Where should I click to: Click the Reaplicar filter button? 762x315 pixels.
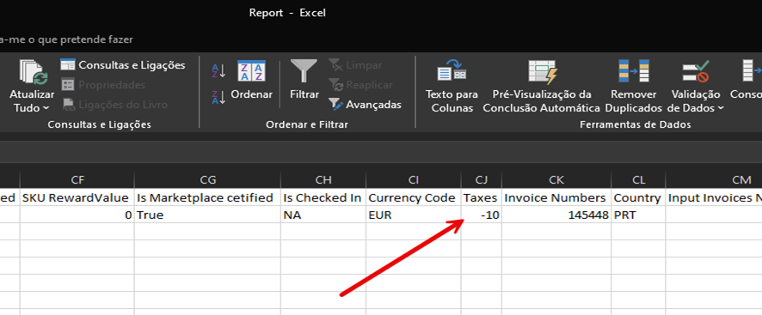(361, 84)
